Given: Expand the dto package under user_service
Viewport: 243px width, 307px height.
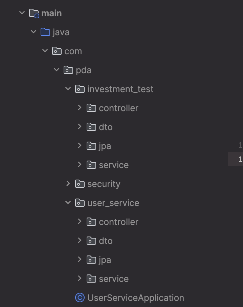Looking at the screenshot, I should tap(79, 241).
